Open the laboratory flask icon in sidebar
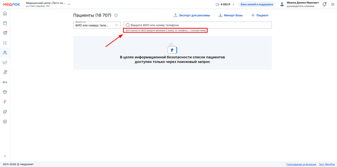This screenshot has width=337, height=167. pyautogui.click(x=5, y=72)
